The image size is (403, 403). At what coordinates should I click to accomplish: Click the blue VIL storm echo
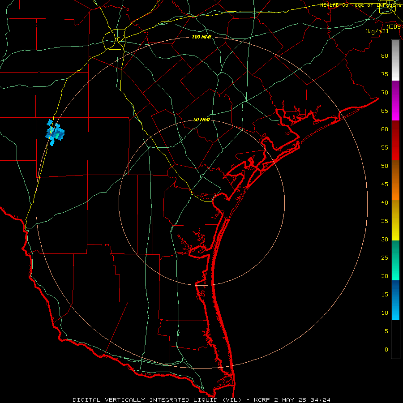(55, 133)
